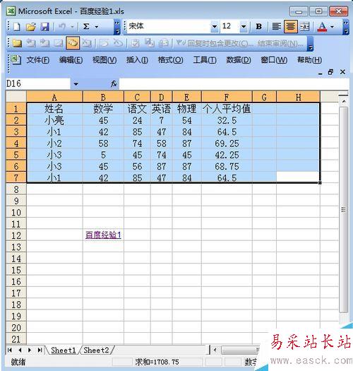Open the 视图(V) menu
Screen dimensions: 353x371
coord(104,60)
